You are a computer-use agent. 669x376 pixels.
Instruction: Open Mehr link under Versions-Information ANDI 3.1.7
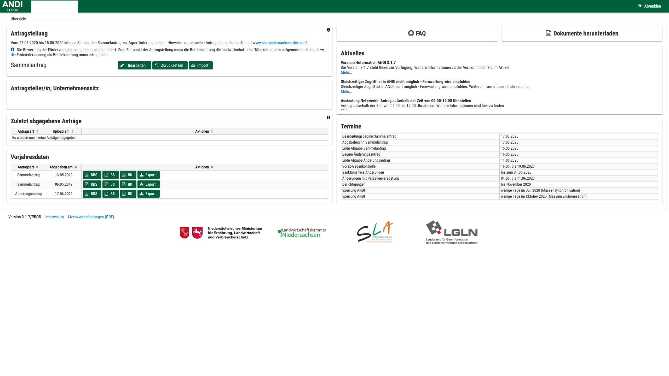pos(346,73)
